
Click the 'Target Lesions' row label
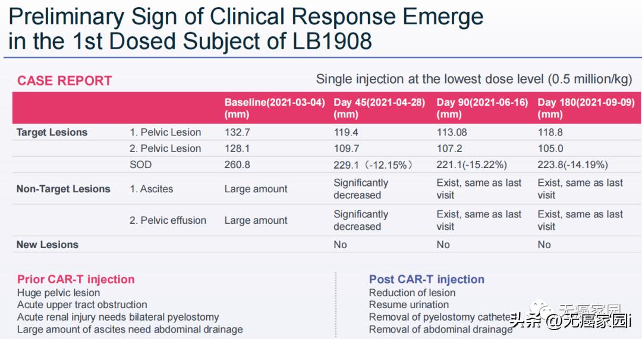click(52, 132)
